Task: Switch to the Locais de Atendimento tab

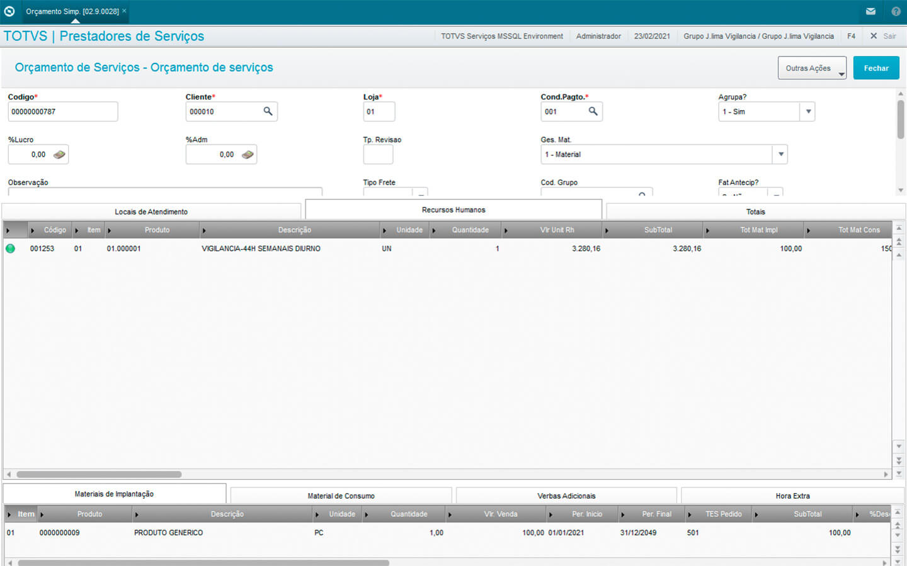Action: pos(151,212)
